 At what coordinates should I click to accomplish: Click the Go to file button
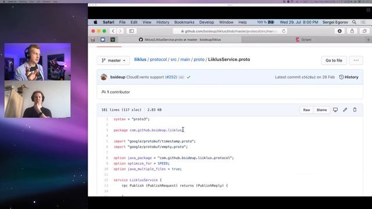[x=334, y=60]
